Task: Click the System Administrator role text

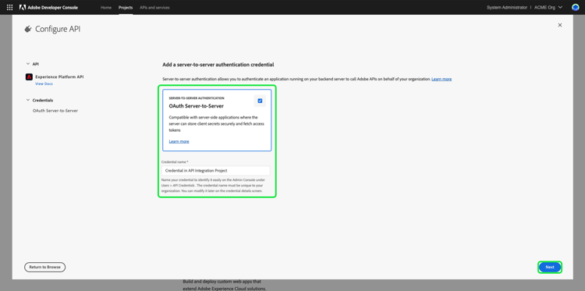Action: [x=507, y=8]
